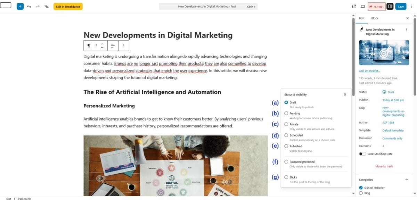
Task: Toggle the settings sidebar panel icon
Action: coord(390,6)
